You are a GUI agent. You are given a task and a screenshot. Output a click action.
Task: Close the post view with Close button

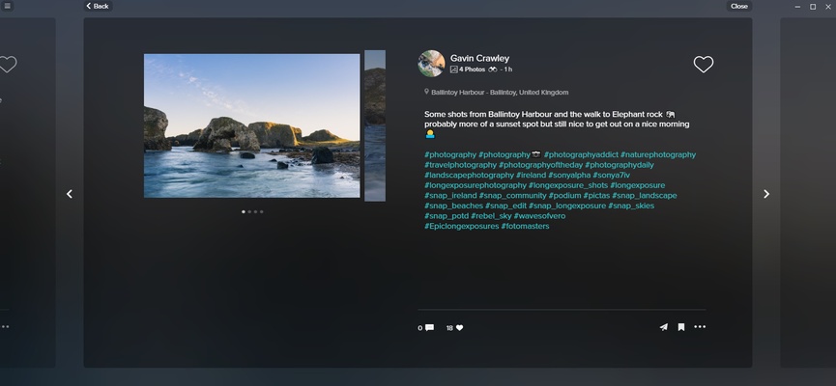[739, 6]
